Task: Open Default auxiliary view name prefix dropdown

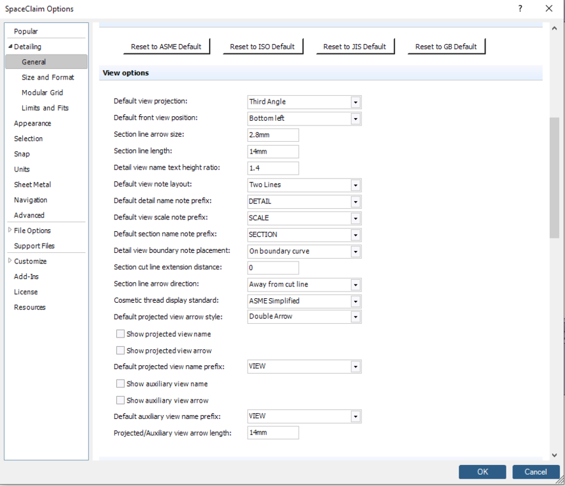Action: pos(355,416)
